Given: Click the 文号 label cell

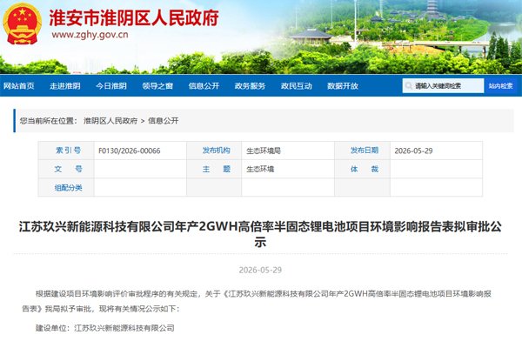Looking at the screenshot, I should 67,169.
